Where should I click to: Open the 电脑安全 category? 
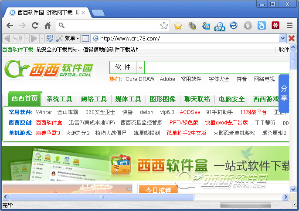pyautogui.click(x=231, y=99)
